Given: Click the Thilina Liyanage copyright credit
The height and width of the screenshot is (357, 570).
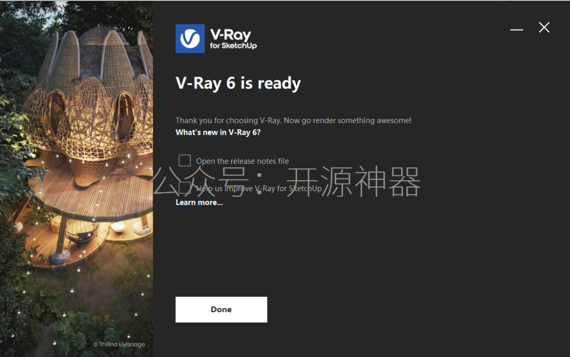Looking at the screenshot, I should pyautogui.click(x=119, y=344).
